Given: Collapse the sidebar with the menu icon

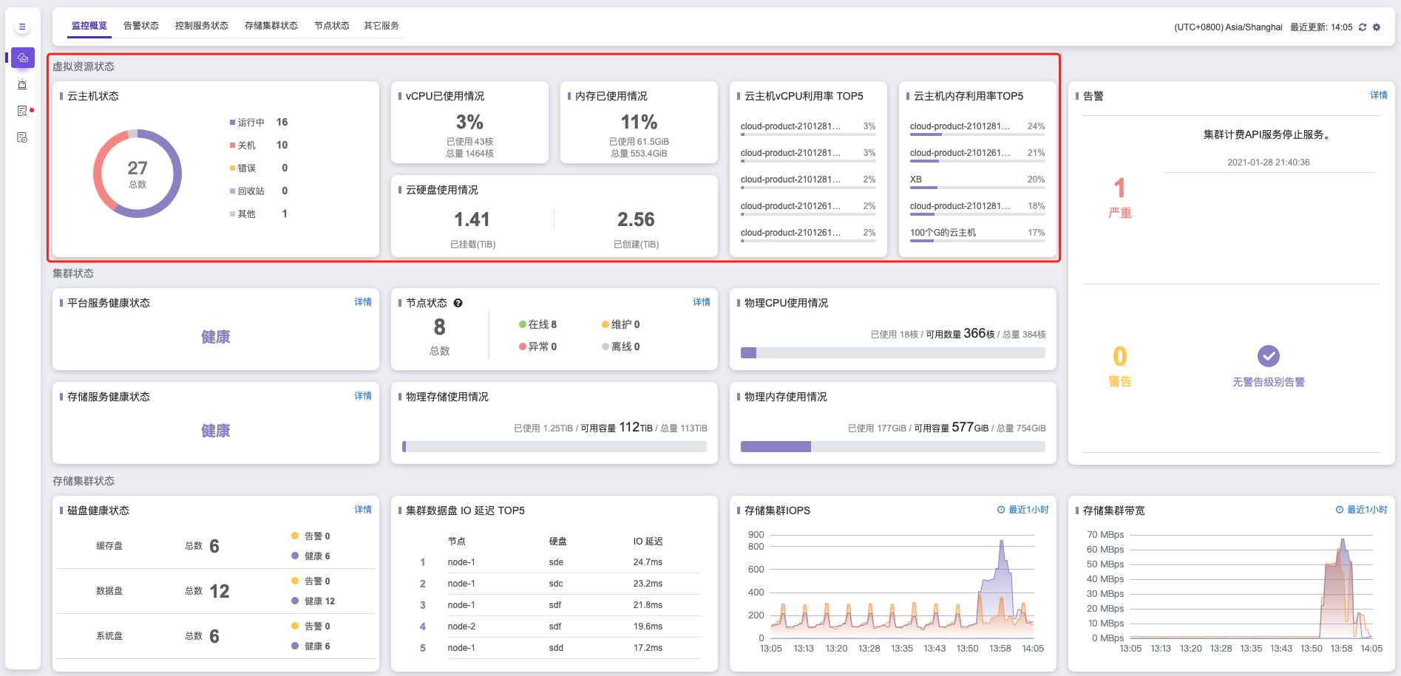Looking at the screenshot, I should tap(22, 27).
